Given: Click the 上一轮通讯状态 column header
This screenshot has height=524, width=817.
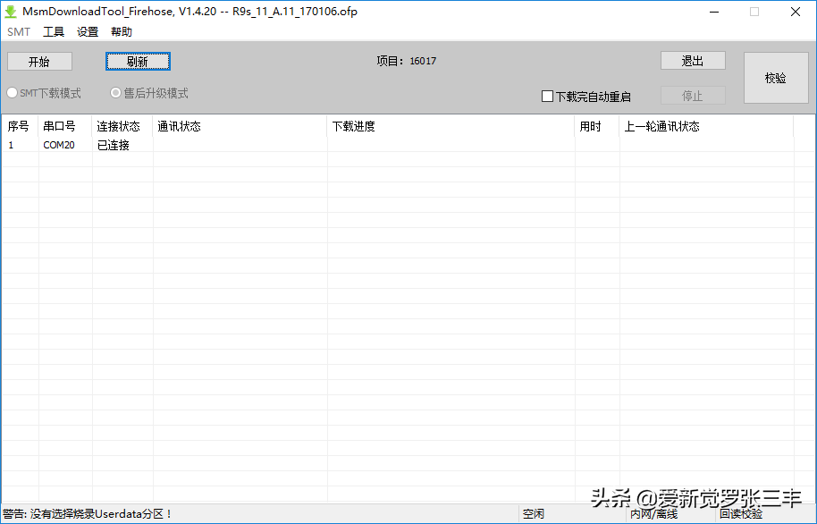Looking at the screenshot, I should (706, 126).
